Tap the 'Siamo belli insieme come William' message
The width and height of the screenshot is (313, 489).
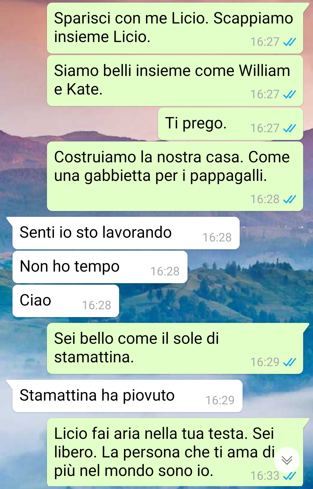[x=175, y=81]
